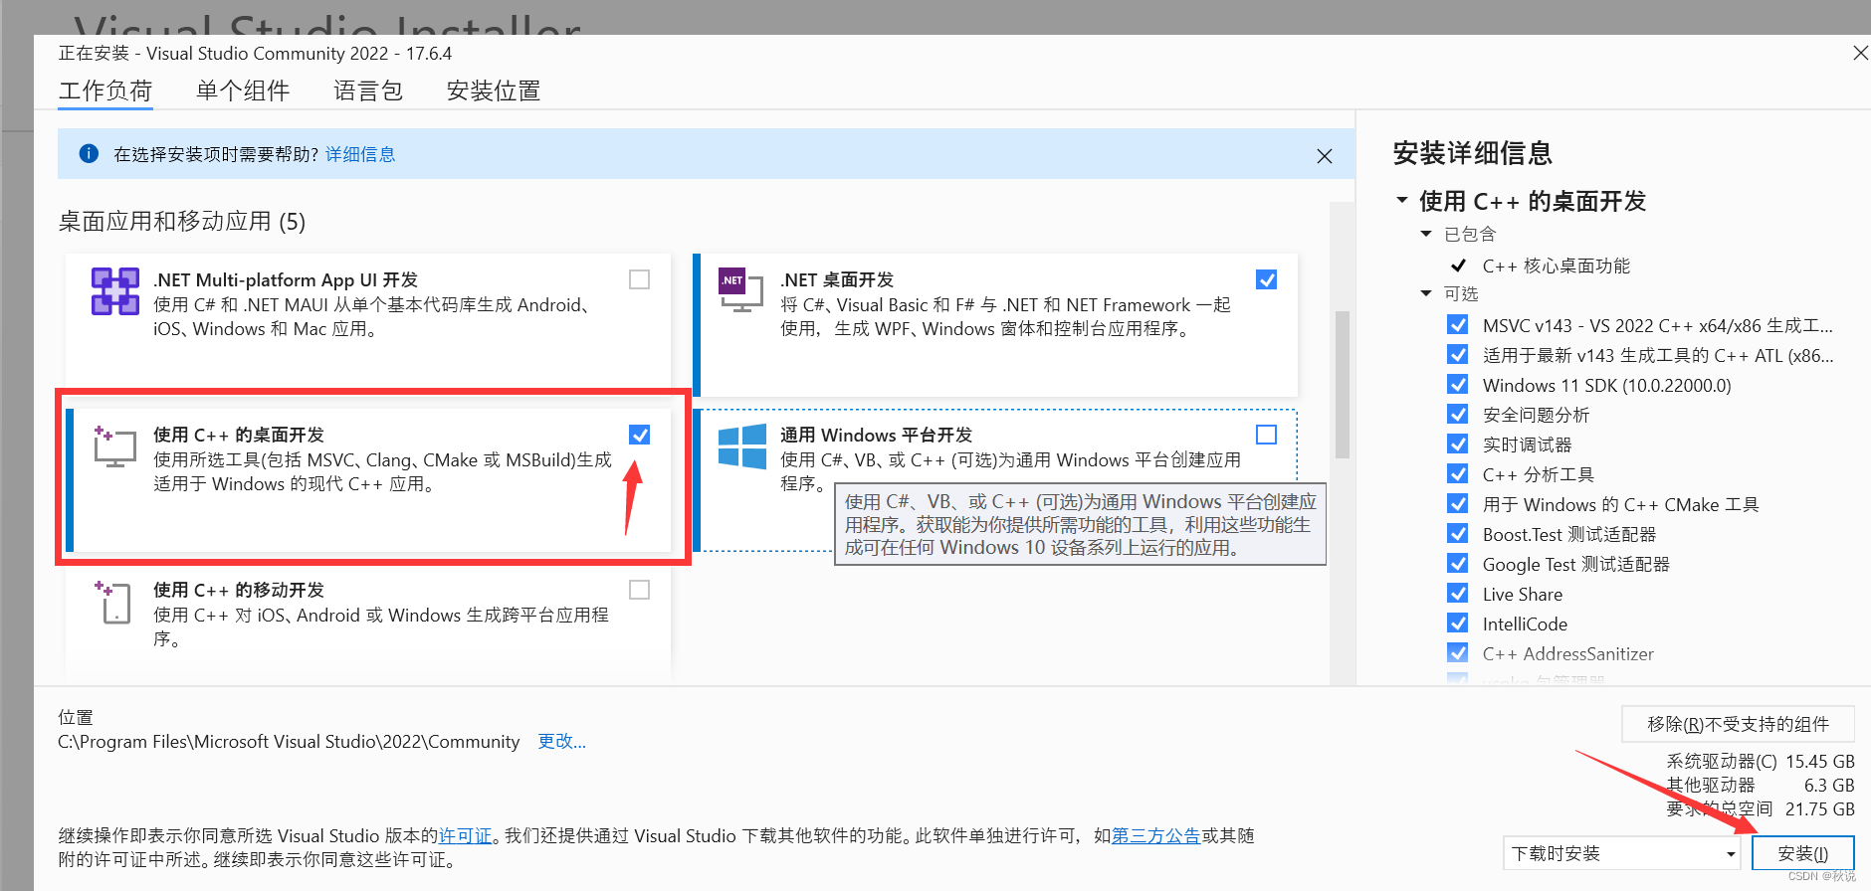1871x891 pixels.
Task: Close the installer dialog window
Action: point(1860,54)
